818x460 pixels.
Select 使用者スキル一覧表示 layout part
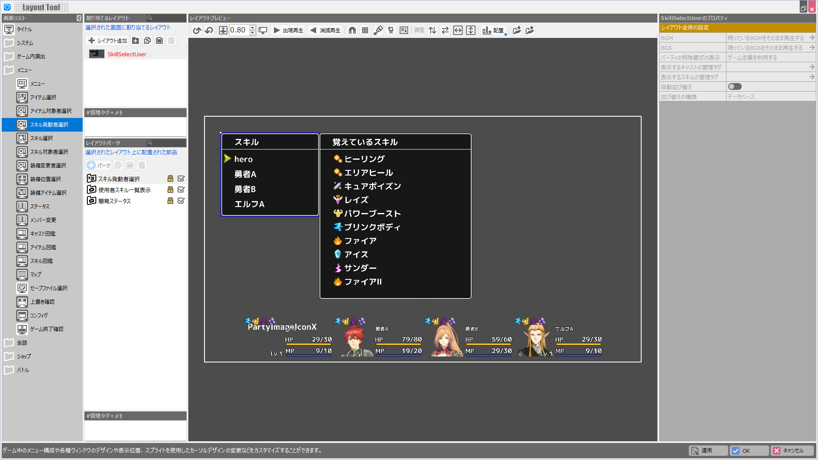click(x=124, y=190)
